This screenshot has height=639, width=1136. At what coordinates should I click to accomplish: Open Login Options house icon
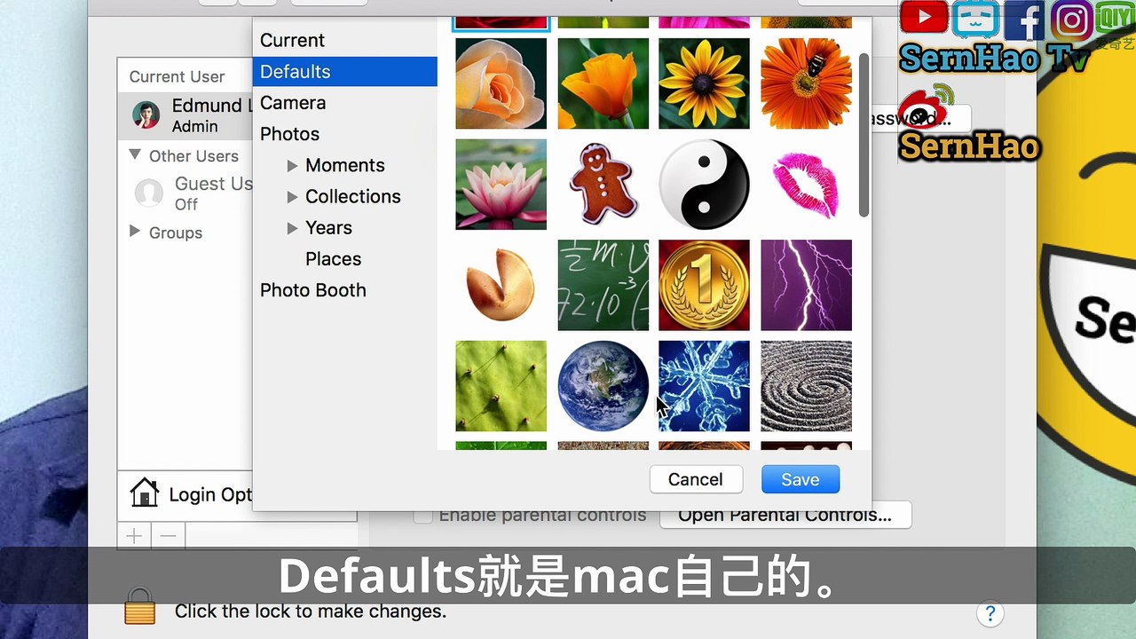pyautogui.click(x=145, y=493)
